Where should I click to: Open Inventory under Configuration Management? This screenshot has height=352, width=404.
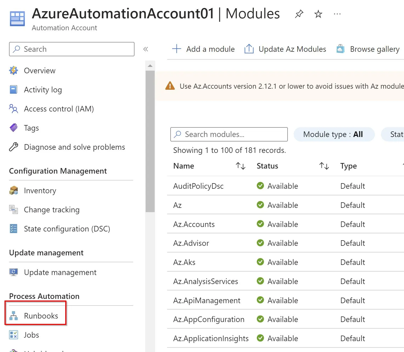(x=40, y=191)
